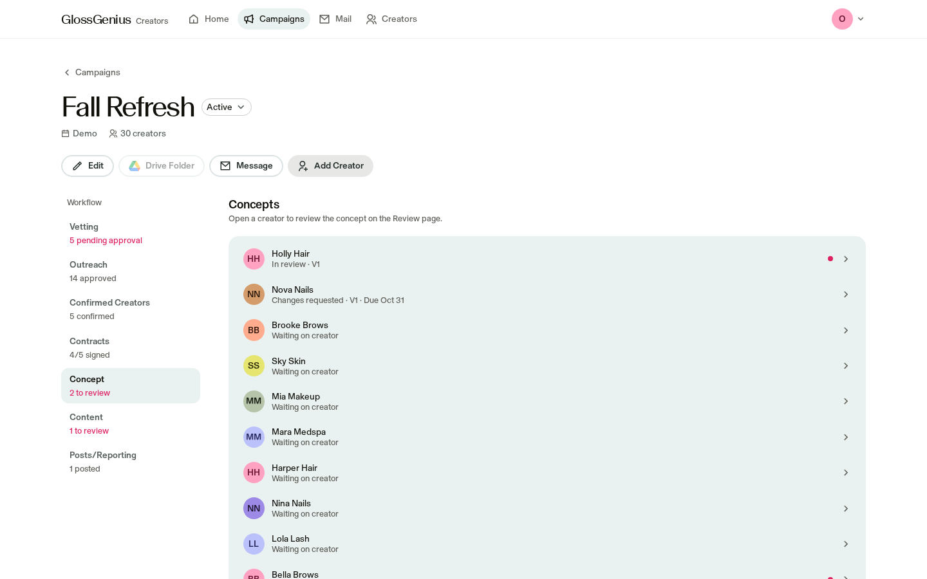Open Holly Hair row chevron
927x579 pixels.
click(846, 259)
